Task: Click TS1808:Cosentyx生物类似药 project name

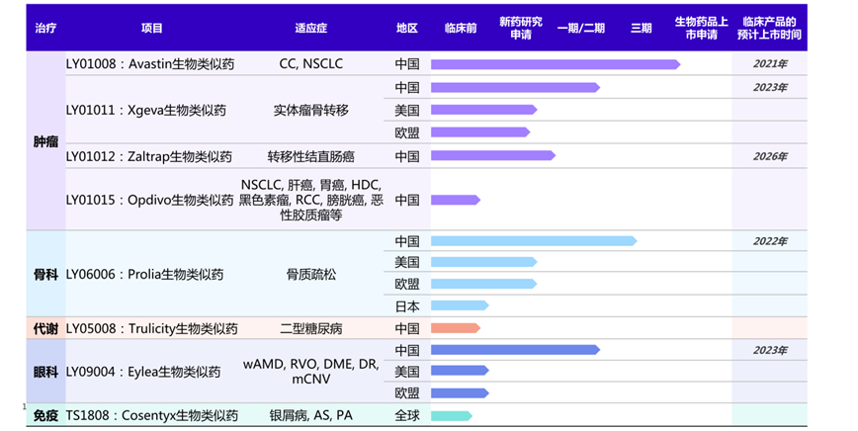Action: (152, 416)
